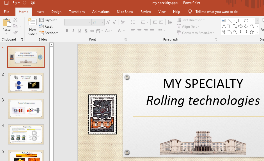Toggle Underline formatting
Viewport: 264px width, 161px height.
point(79,31)
